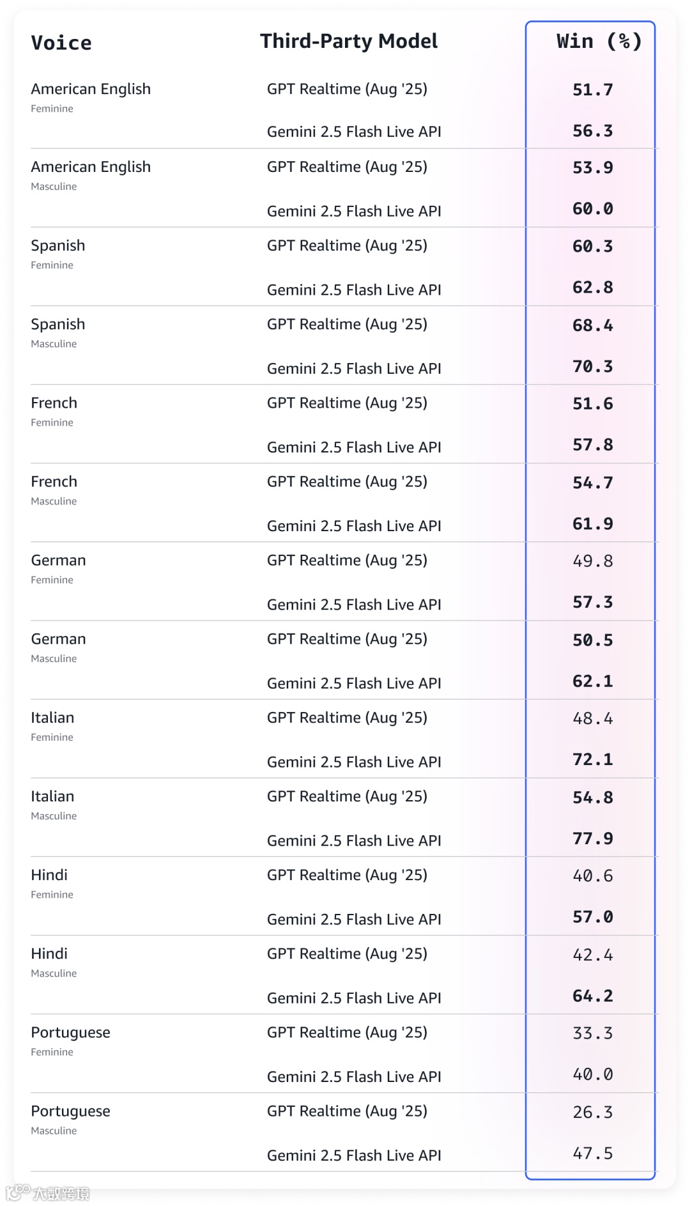This screenshot has width=690, height=1206.
Task: Click the 49.8 win percentage value
Action: [x=592, y=561]
